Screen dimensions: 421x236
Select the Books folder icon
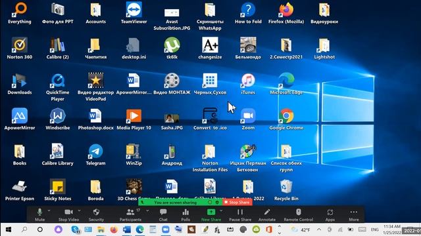[x=20, y=151]
